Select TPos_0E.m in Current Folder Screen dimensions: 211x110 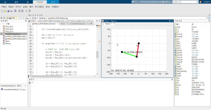click(9, 27)
